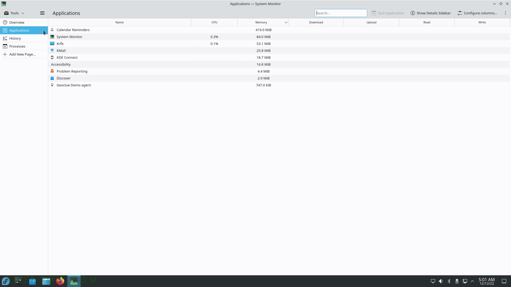Select the KDE Connect row name
This screenshot has width=511, height=287.
67,57
